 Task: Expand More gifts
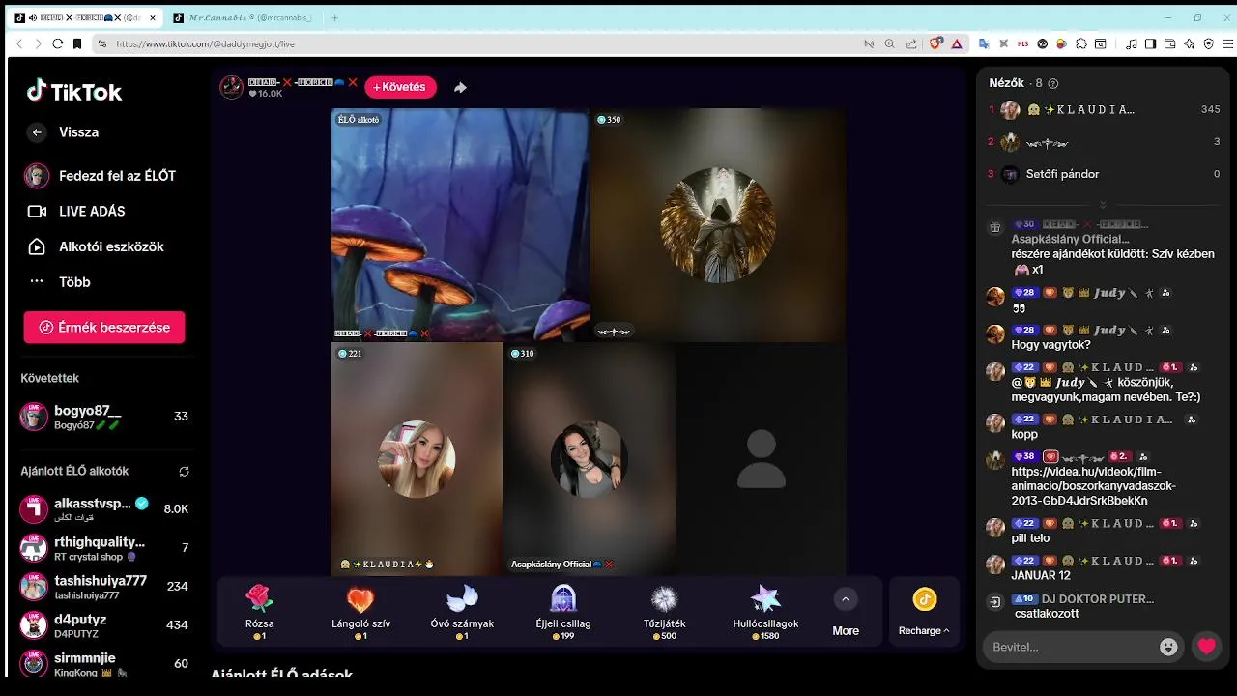846,612
